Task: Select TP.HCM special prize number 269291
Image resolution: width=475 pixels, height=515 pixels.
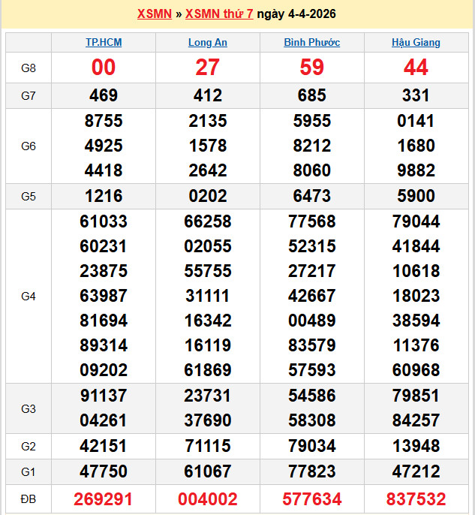Action: click(x=104, y=499)
